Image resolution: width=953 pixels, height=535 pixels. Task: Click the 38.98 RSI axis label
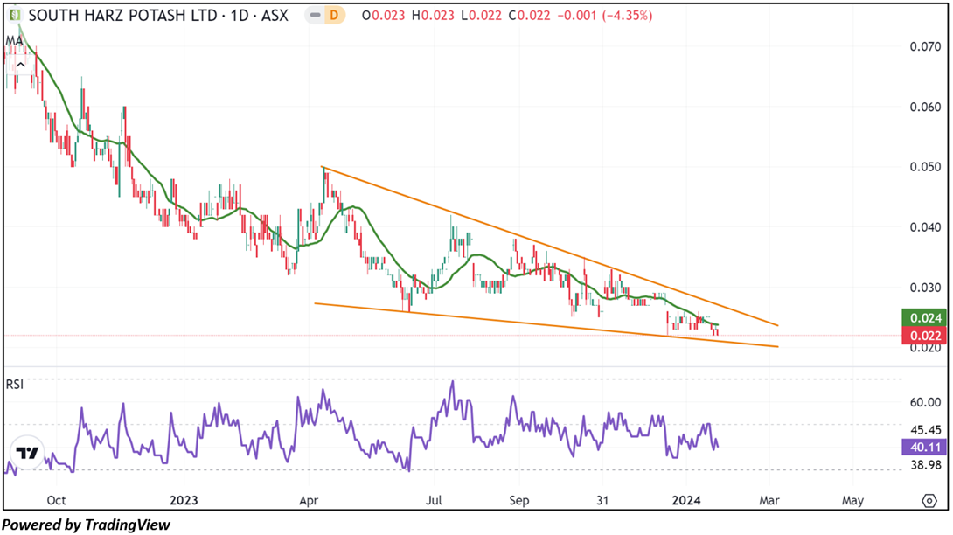(x=925, y=465)
